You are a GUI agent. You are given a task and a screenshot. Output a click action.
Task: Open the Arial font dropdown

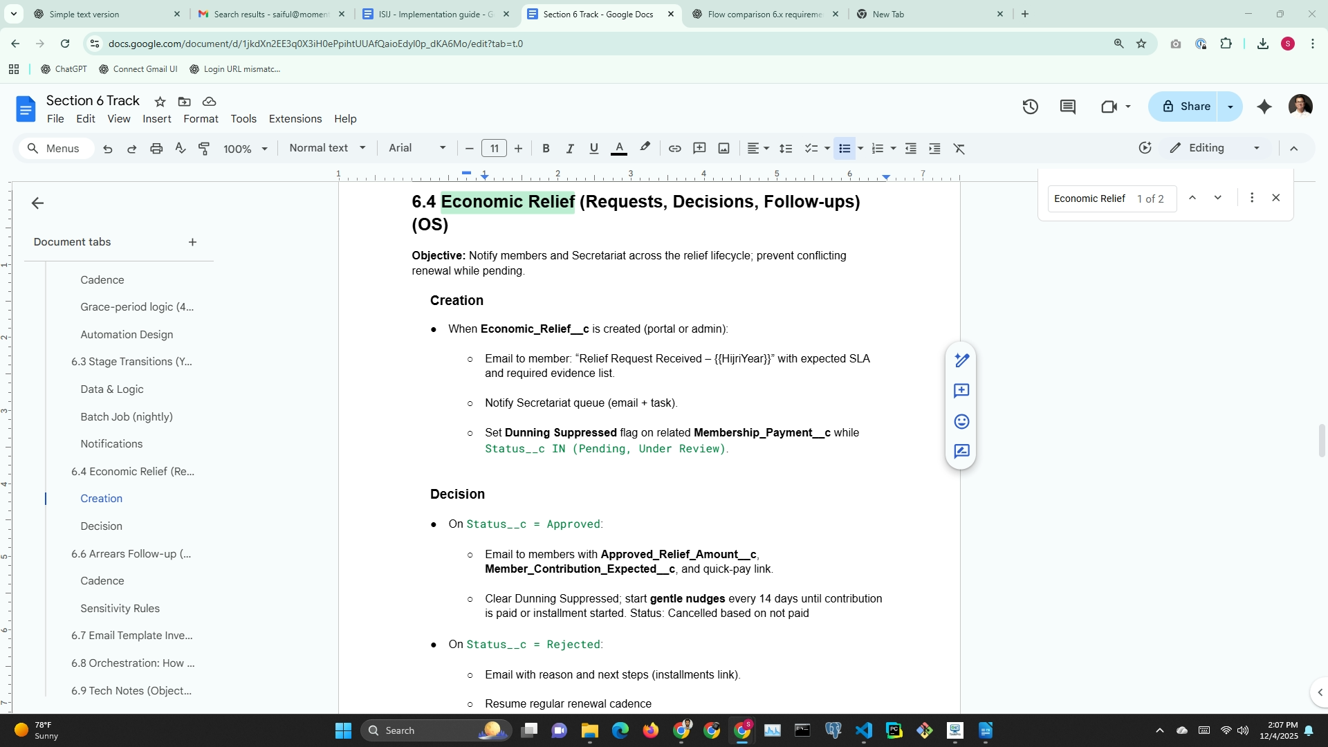(x=417, y=148)
